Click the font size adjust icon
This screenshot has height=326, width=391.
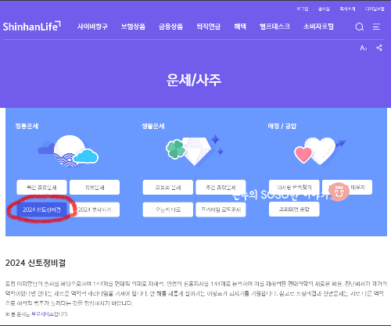point(364,48)
